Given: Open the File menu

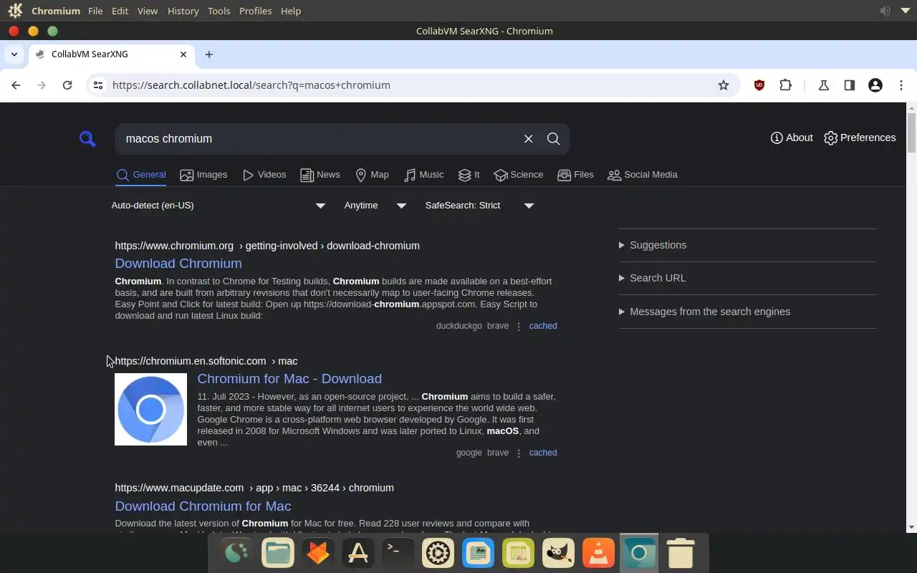Looking at the screenshot, I should [95, 11].
